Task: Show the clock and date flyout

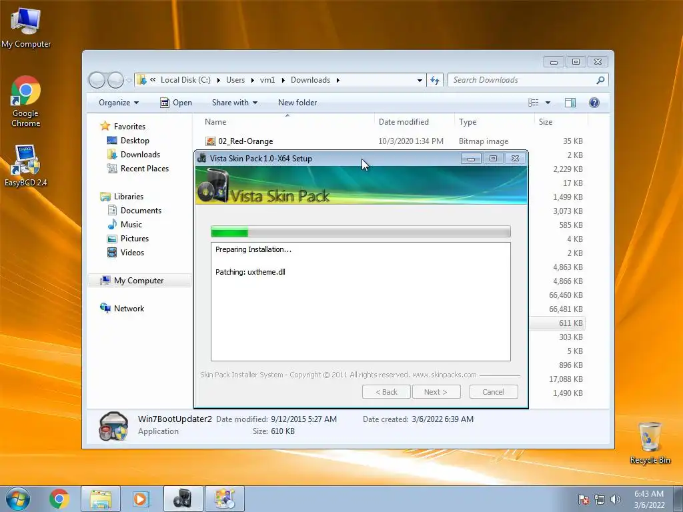Action: tap(649, 499)
